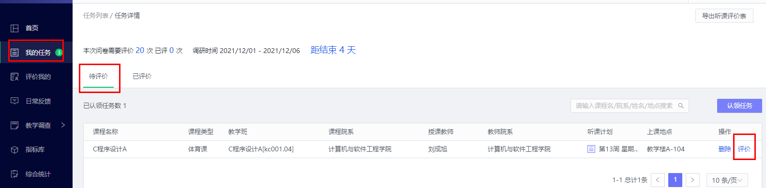Click the 听课计划 calendar icon in table row
Viewport: 766px width, 188px height.
click(591, 149)
